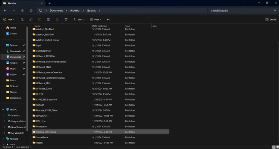Add a new tab with plus button

click(x=50, y=3)
